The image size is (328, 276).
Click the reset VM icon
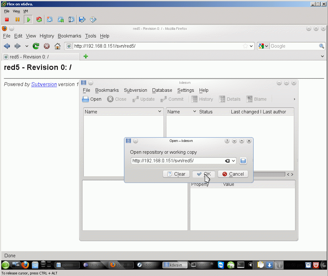(39, 19)
